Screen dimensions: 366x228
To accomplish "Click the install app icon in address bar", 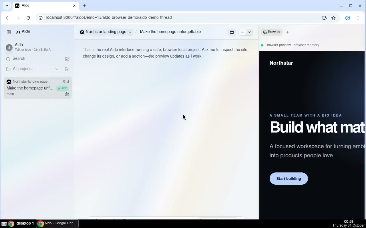I will [324, 18].
